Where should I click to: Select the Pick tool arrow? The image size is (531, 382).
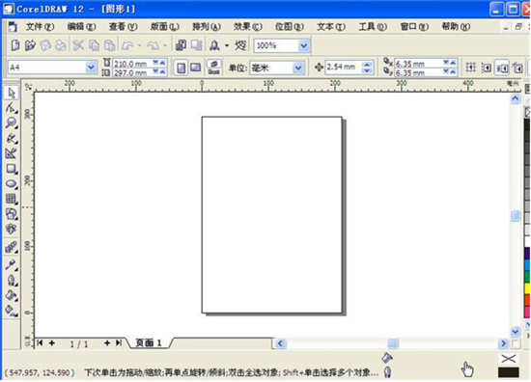tap(12, 93)
